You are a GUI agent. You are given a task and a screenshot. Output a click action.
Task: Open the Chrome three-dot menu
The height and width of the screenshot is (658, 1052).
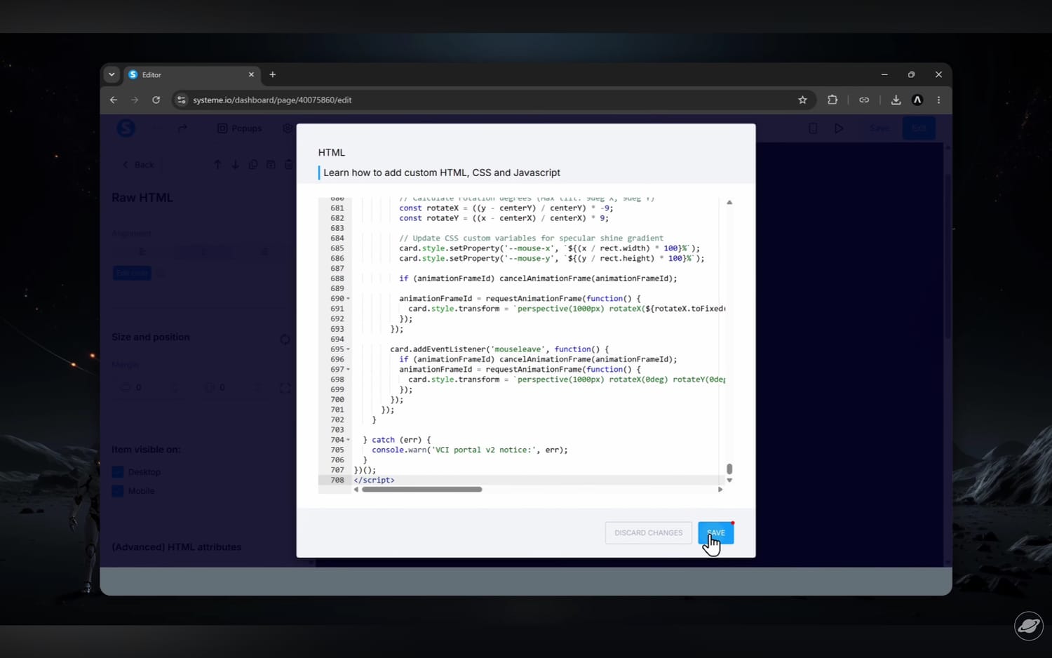coord(938,100)
